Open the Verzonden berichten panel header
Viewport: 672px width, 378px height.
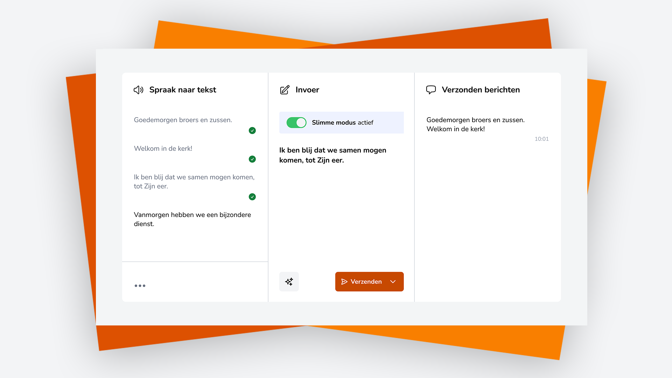click(x=481, y=90)
